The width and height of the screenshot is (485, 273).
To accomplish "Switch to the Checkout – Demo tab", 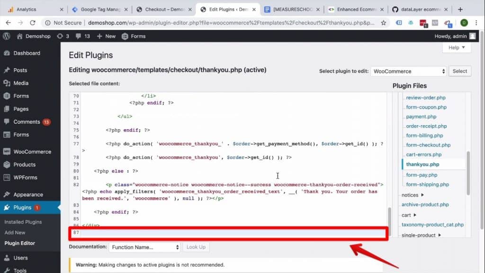I will point(164,9).
